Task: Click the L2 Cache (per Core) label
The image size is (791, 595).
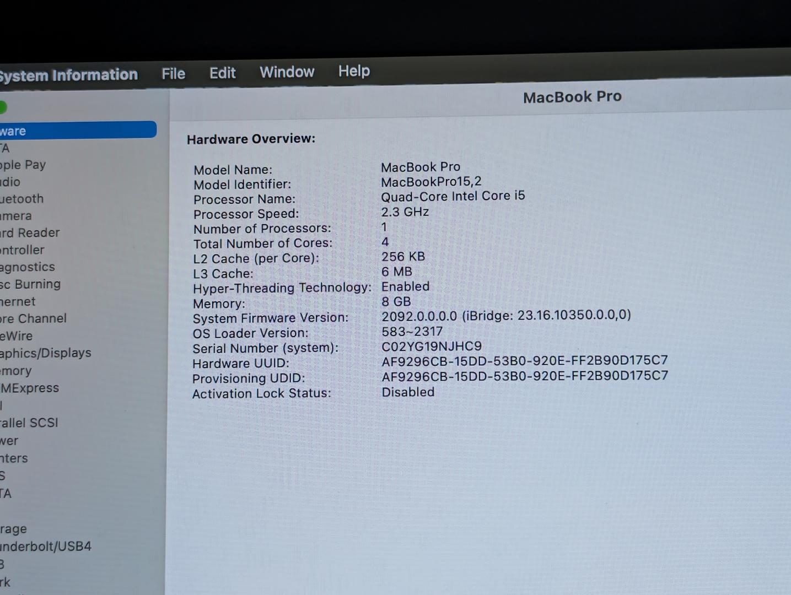Action: click(256, 259)
